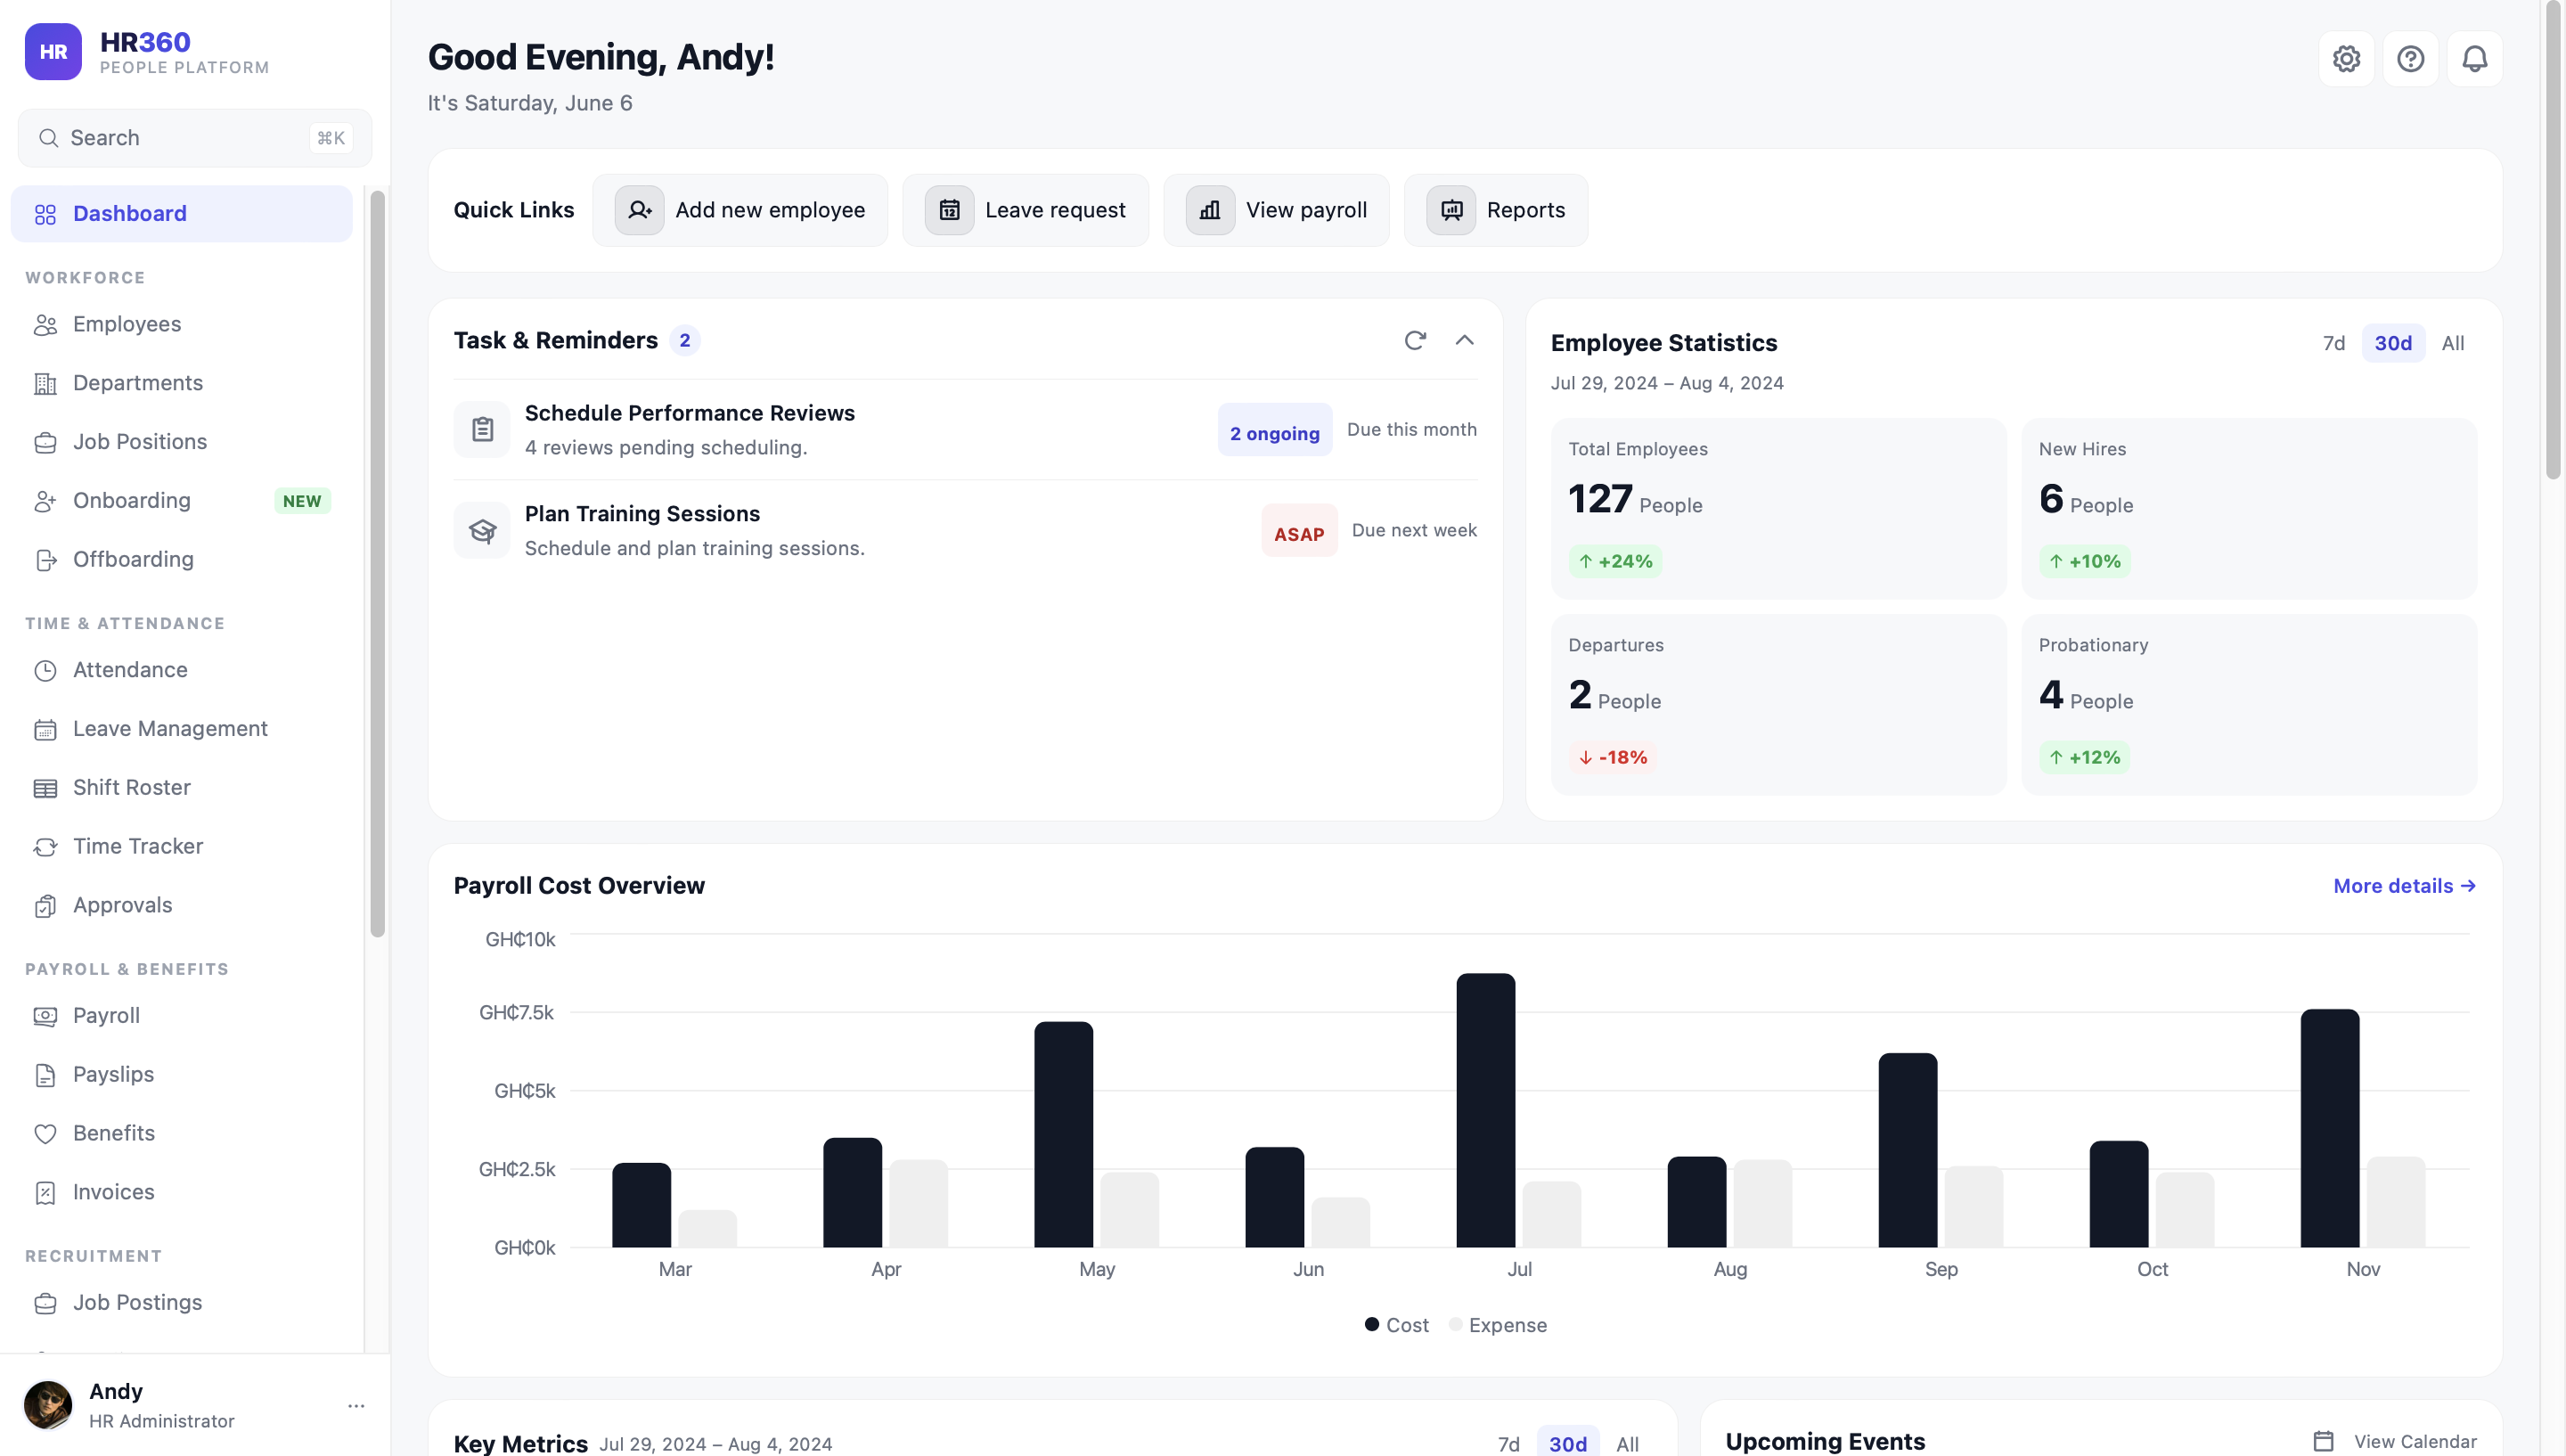This screenshot has height=1456, width=2566.
Task: Select 30d in Employee Statistics
Action: 2393,343
